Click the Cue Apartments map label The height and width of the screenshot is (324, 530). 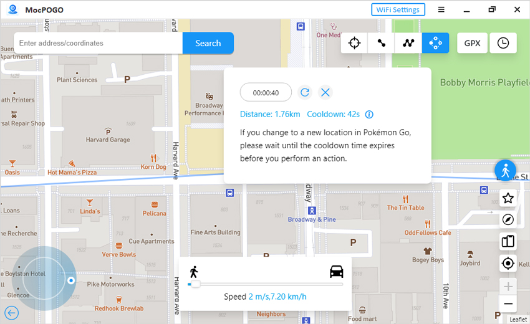point(152,241)
